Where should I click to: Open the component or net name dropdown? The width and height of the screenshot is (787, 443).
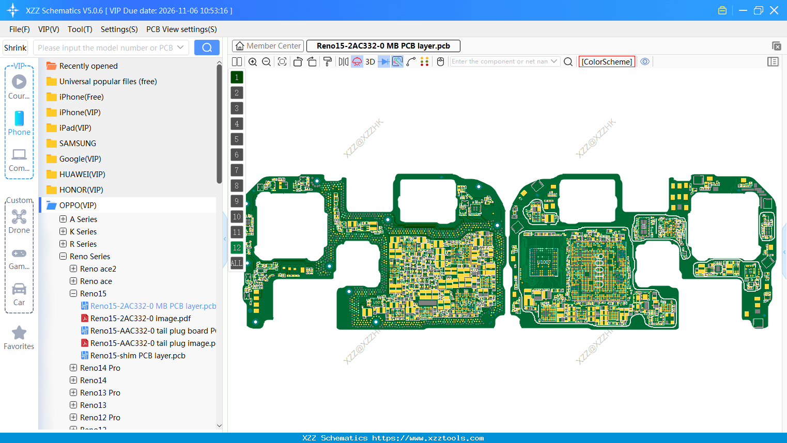click(x=553, y=61)
